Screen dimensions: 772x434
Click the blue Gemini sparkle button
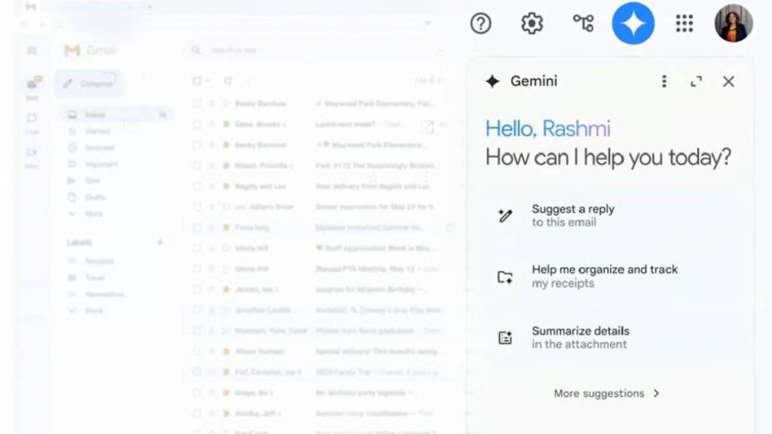[633, 23]
